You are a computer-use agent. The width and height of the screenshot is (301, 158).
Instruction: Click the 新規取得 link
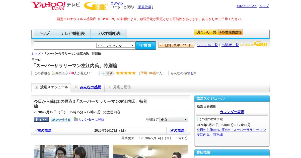click(x=145, y=7)
